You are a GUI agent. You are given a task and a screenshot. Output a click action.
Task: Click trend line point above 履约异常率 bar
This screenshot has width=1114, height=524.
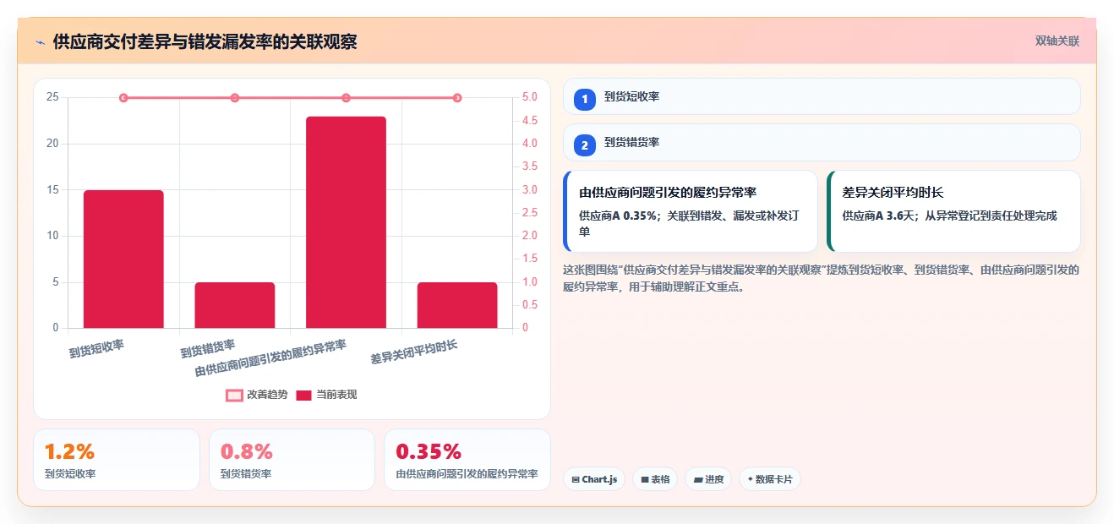click(346, 98)
